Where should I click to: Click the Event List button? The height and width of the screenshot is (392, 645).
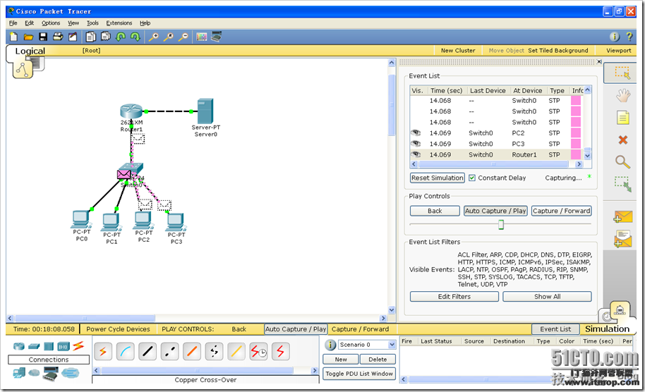pyautogui.click(x=555, y=329)
